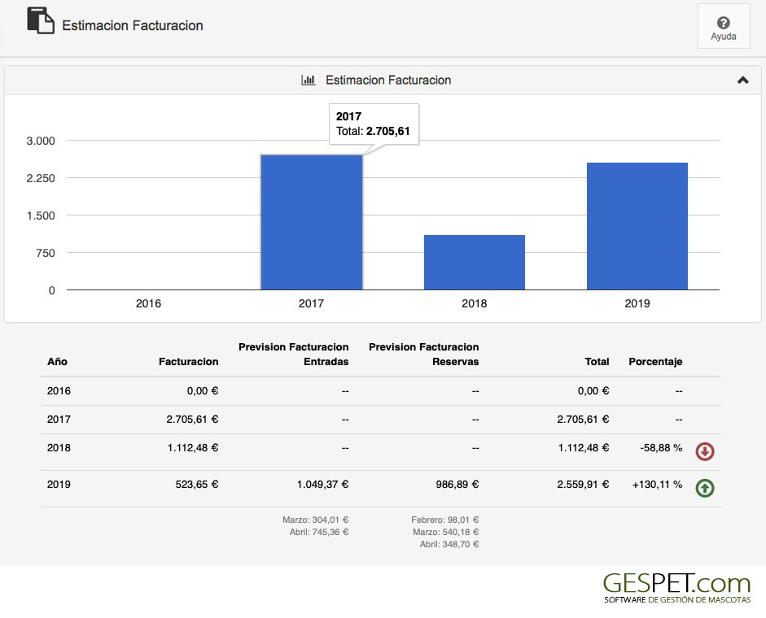The height and width of the screenshot is (618, 766).
Task: Click the Total column header
Action: coord(596,362)
